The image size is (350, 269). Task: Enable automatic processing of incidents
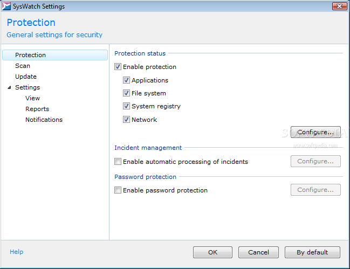click(x=118, y=161)
